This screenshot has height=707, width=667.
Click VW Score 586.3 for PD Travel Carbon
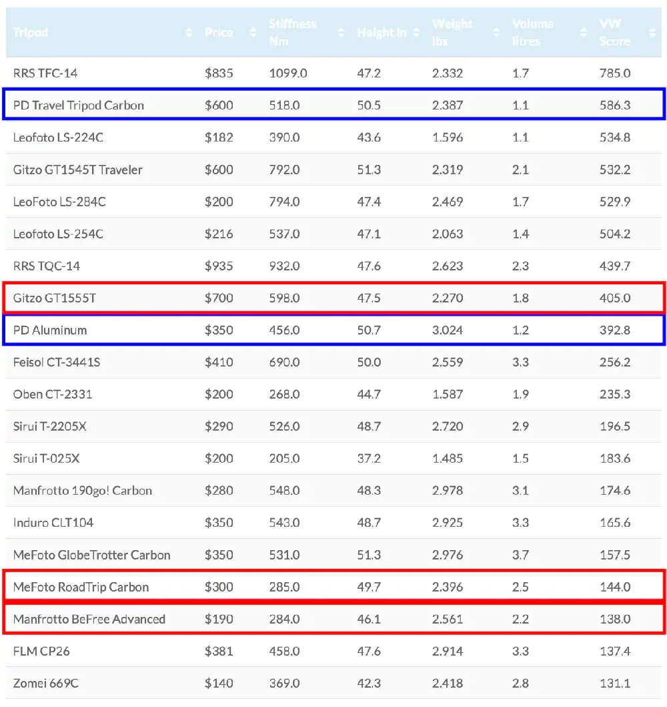point(615,105)
